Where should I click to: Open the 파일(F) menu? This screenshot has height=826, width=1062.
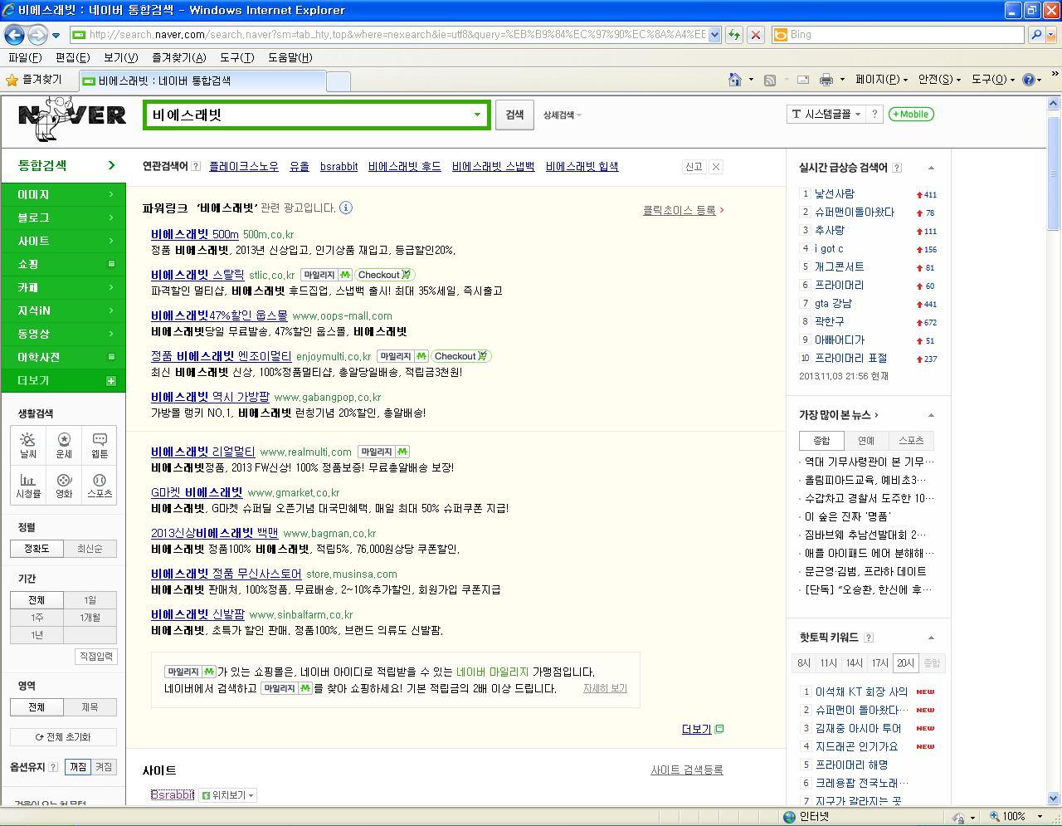pos(25,57)
